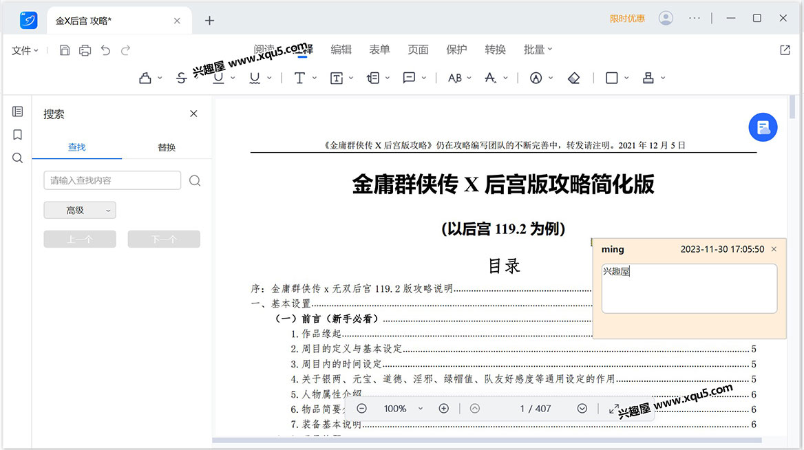Select the callout note tool
804x450 pixels.
pyautogui.click(x=373, y=78)
